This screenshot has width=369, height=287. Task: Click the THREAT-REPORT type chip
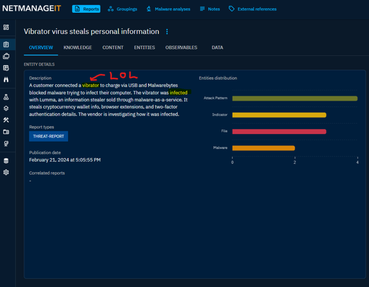pos(49,136)
